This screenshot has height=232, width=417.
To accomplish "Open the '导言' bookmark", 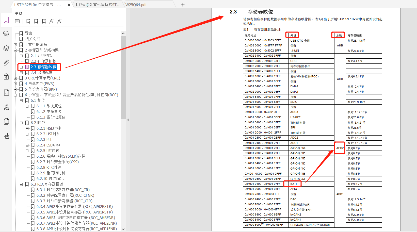I will coord(28,33).
